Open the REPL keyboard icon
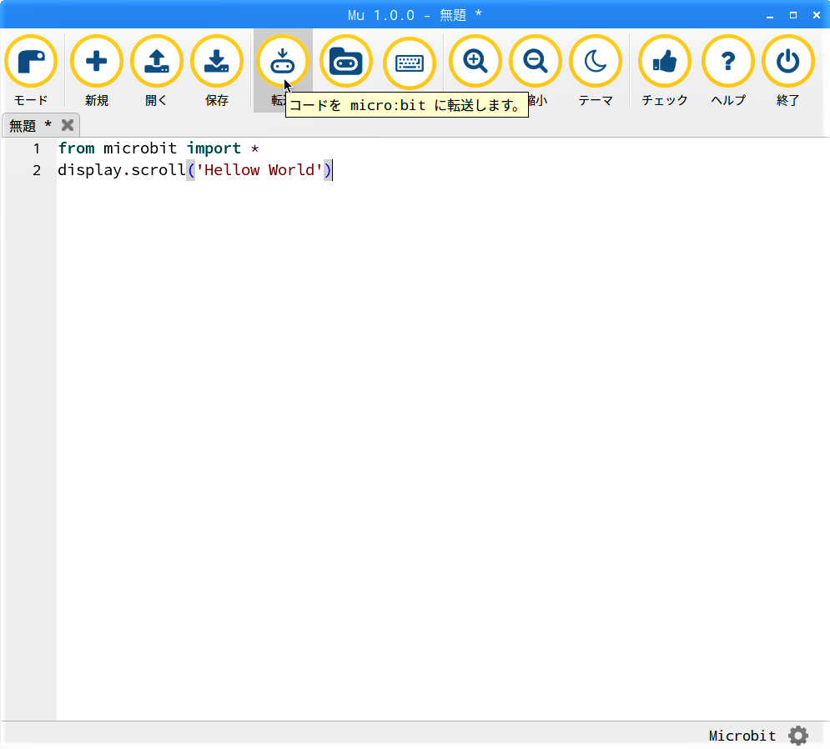The height and width of the screenshot is (749, 830). click(x=410, y=63)
